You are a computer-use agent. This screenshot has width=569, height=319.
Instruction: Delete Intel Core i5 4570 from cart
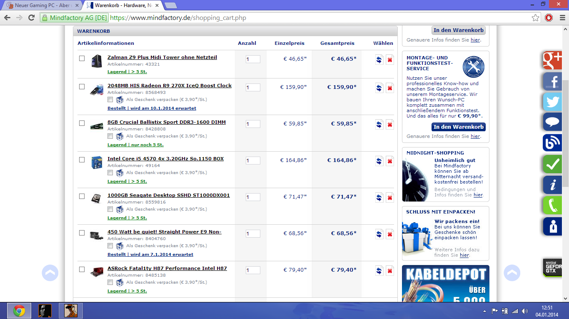click(x=390, y=161)
